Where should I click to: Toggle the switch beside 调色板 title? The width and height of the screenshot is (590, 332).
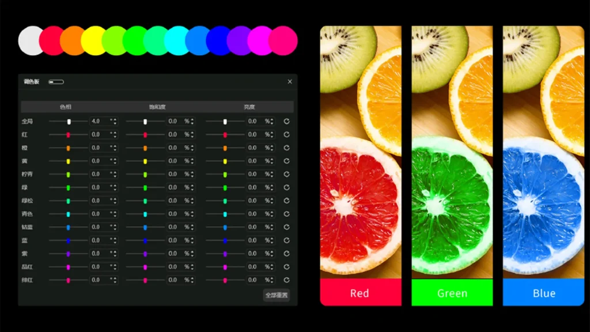point(56,82)
